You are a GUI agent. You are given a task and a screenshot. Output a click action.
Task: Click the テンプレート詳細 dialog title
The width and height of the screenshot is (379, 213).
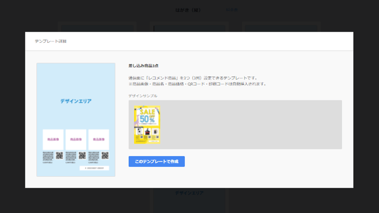(51, 41)
